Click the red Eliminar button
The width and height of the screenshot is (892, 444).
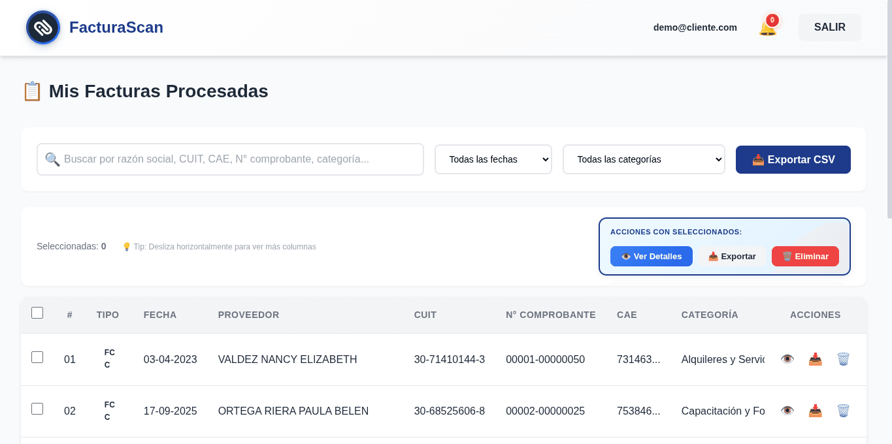(805, 257)
